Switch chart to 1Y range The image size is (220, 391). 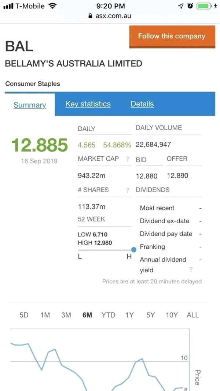coord(129,315)
